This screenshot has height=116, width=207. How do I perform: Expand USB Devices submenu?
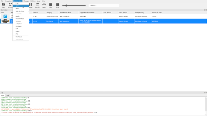click(x=21, y=11)
